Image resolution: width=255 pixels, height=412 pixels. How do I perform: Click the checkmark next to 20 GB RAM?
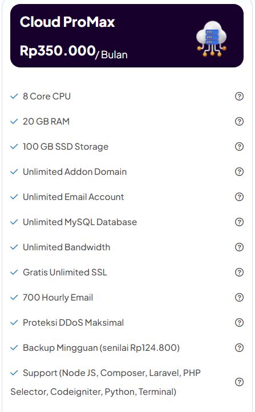14,121
